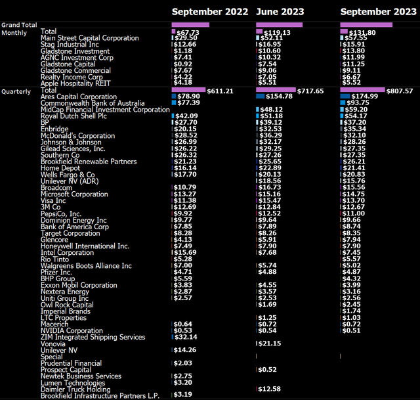Viewport: 420px width, 400px height.
Task: Select Bank of America Corp row
Action: coord(75,227)
